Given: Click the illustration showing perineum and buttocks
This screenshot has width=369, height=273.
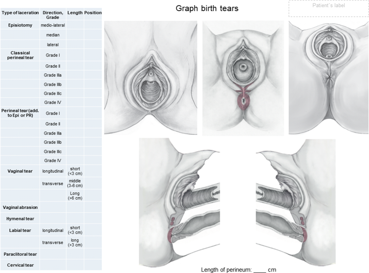Looking at the screenshot, I should pos(329,78).
